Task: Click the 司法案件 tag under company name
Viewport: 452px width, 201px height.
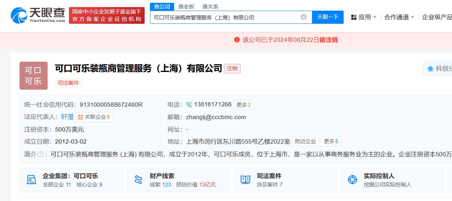Action: [x=68, y=83]
